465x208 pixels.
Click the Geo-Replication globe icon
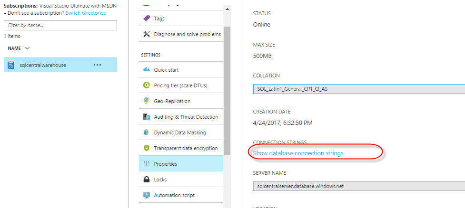pos(147,101)
